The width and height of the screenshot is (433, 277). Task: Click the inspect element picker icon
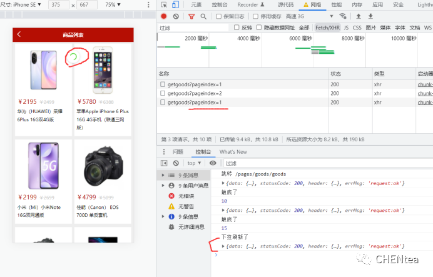tap(164, 5)
